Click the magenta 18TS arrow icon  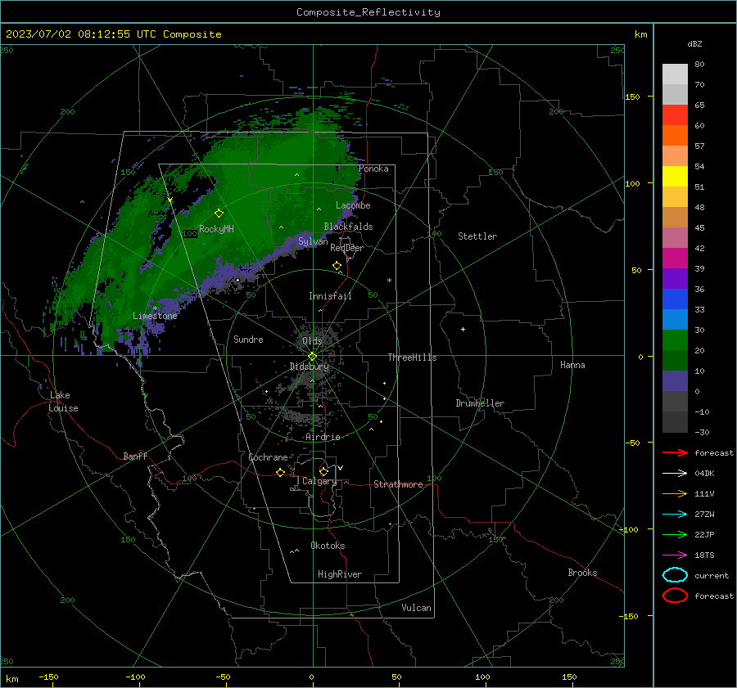pyautogui.click(x=675, y=555)
